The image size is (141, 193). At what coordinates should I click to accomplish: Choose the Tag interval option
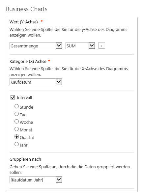[16, 114]
